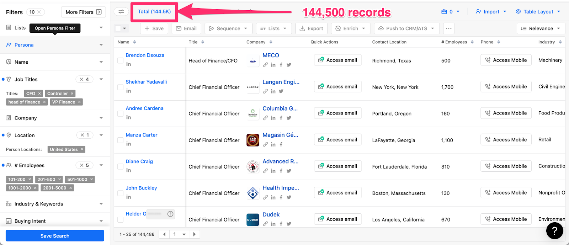Access email for Brendon Dsouza
The height and width of the screenshot is (245, 569).
pyautogui.click(x=338, y=60)
